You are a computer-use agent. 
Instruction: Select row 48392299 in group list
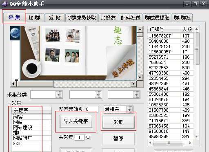(x=170, y=84)
